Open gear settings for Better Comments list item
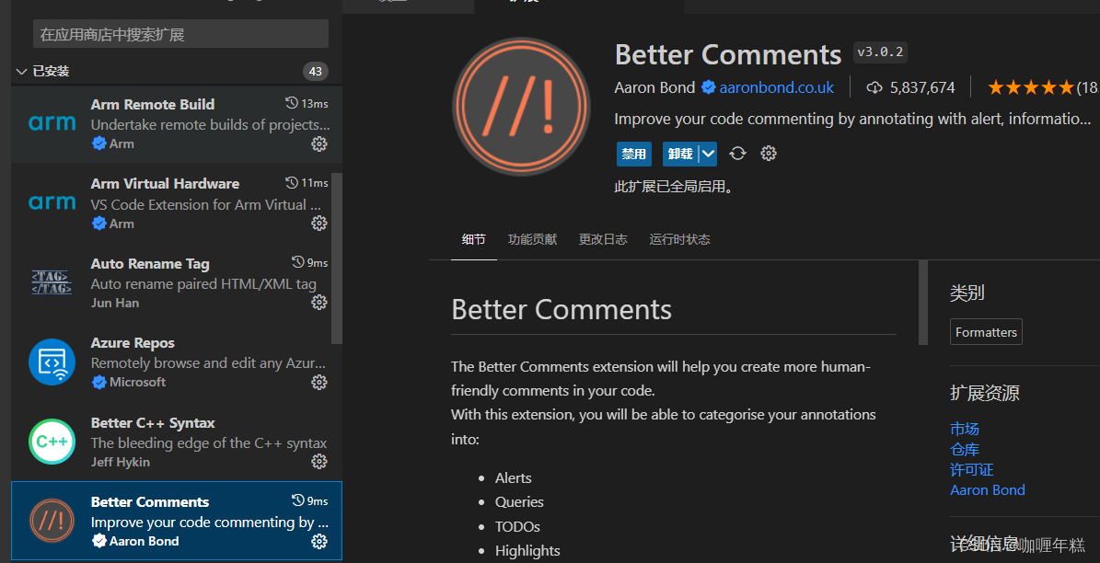1100x563 pixels. pyautogui.click(x=319, y=541)
